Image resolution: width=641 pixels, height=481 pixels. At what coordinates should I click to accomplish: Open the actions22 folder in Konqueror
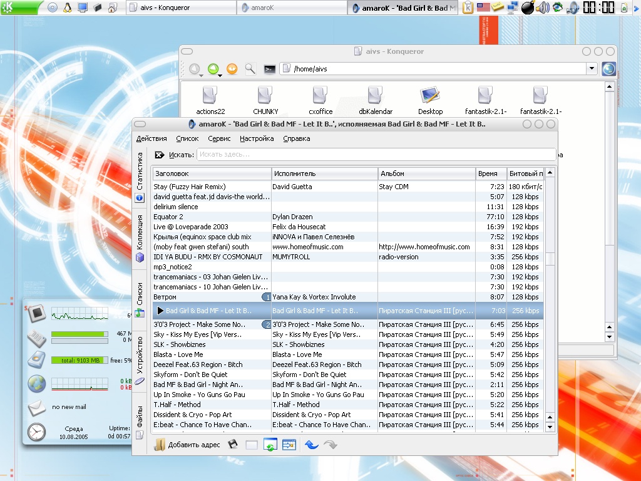pyautogui.click(x=210, y=100)
